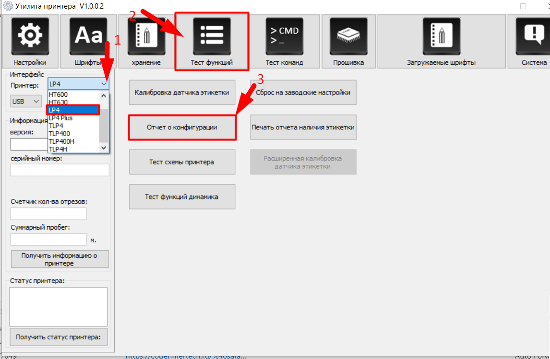Click Получить статус принтера button
Viewport: 550px width, 359px height.
coord(58,337)
